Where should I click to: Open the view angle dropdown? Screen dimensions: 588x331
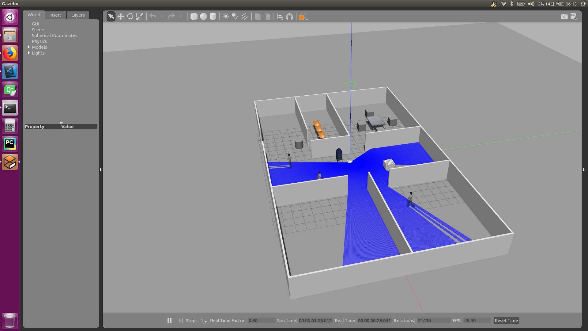coord(303,17)
